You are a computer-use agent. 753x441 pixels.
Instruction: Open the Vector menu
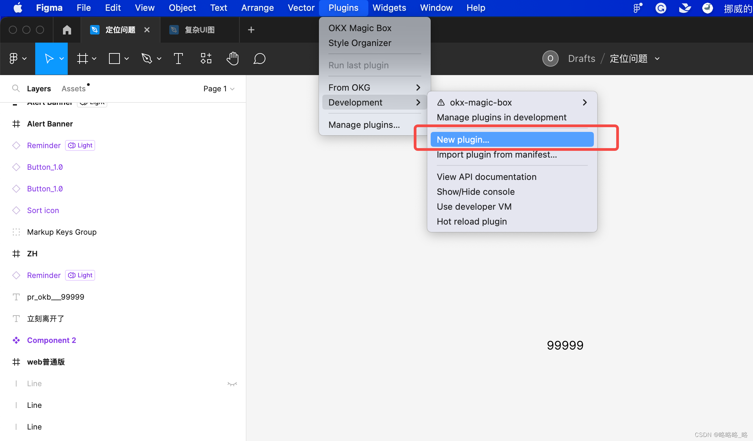tap(301, 8)
